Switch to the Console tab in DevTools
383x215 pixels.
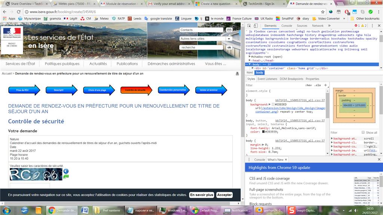point(287,26)
